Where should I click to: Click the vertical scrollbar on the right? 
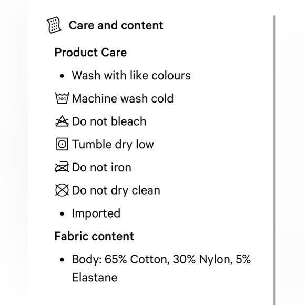[x=274, y=160]
